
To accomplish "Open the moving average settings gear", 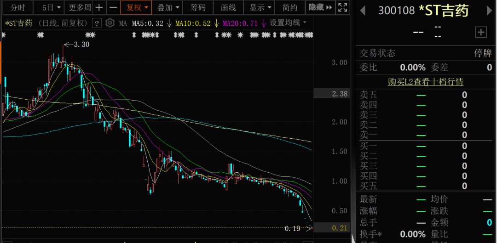I will 110,23.
